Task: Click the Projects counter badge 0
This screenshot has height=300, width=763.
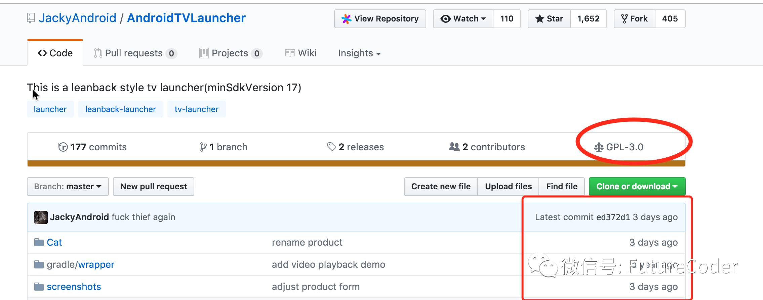Action: 257,53
